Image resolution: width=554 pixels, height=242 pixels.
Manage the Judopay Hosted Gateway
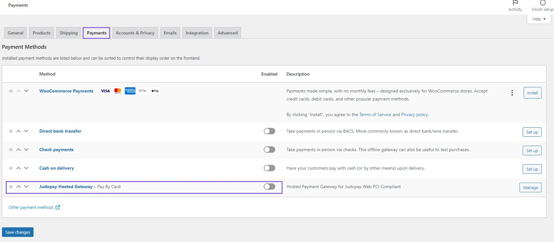tap(530, 187)
